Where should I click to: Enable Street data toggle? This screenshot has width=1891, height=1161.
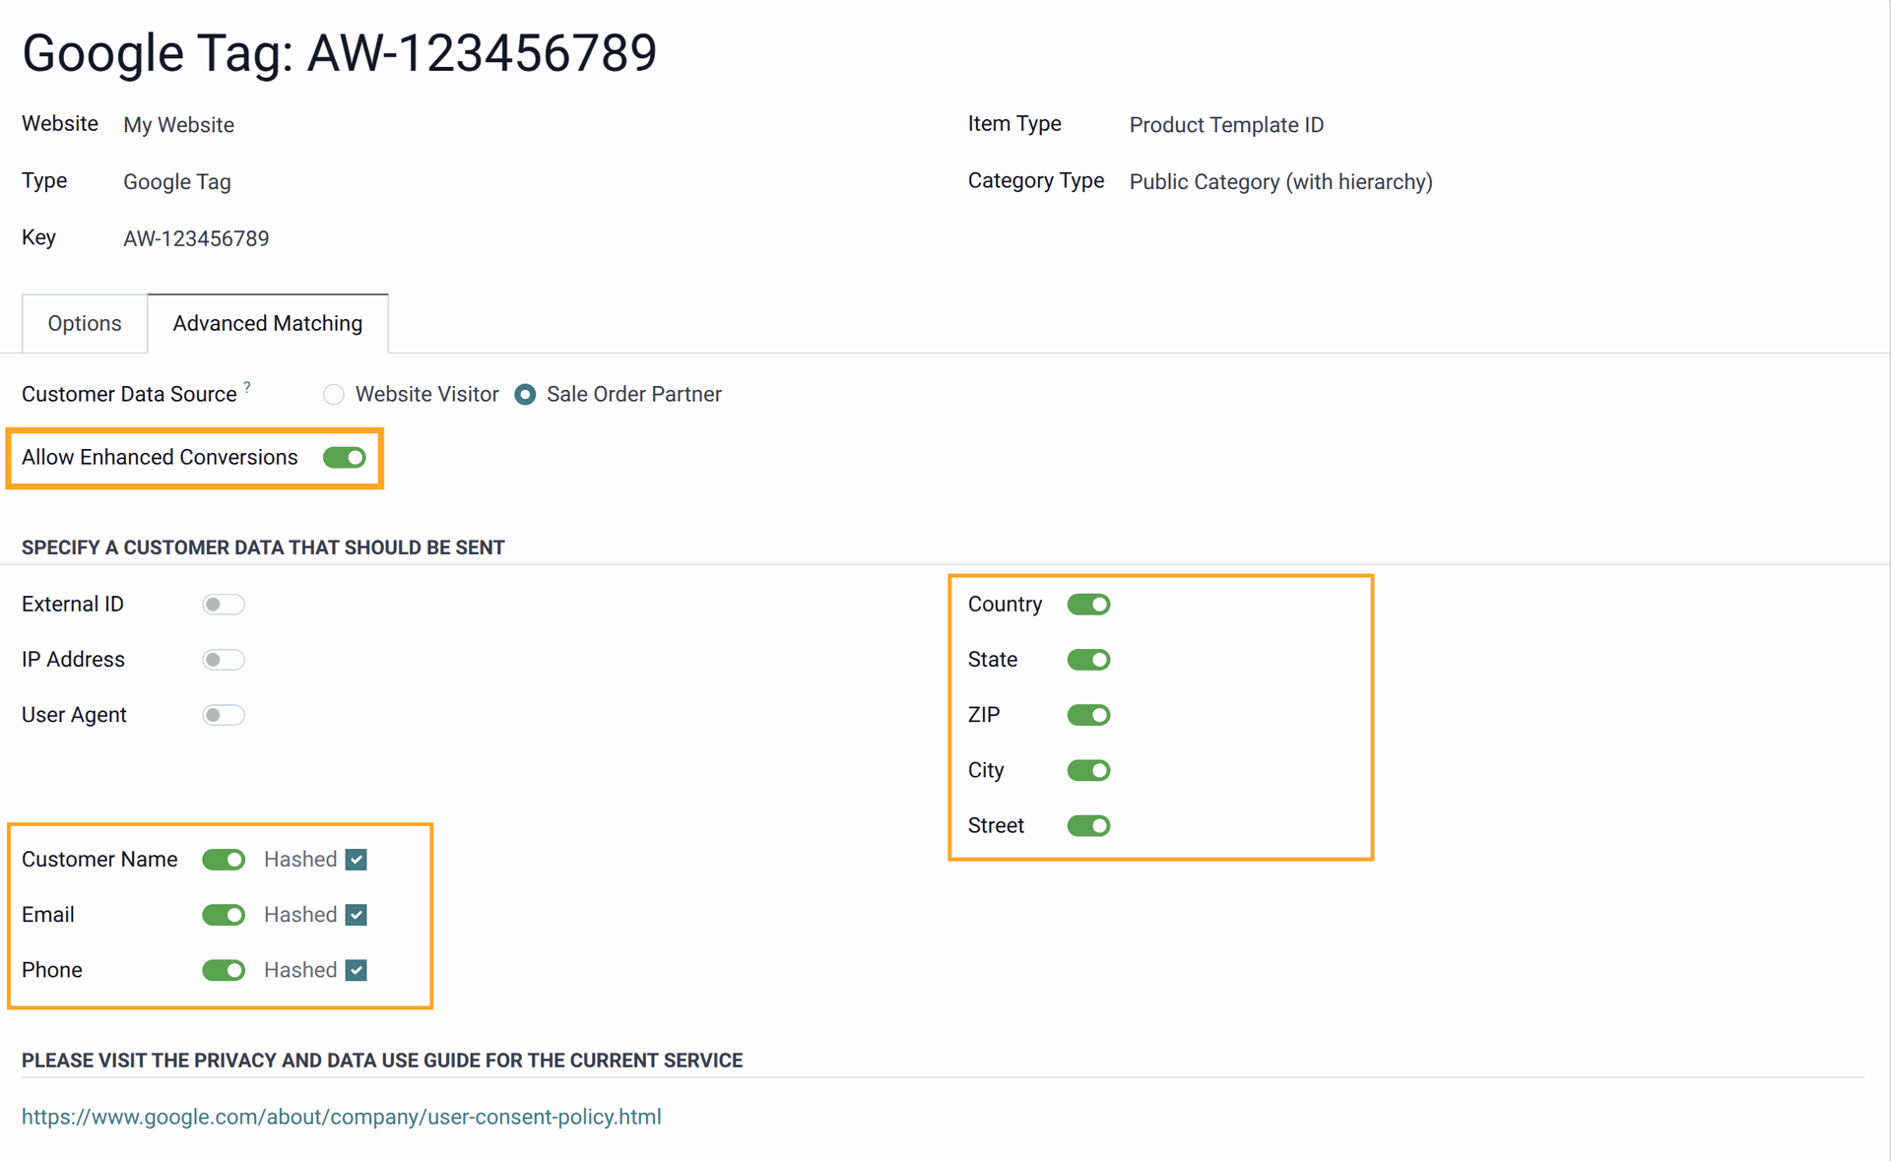(x=1088, y=825)
